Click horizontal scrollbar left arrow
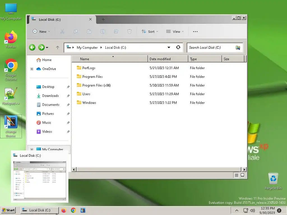Viewport: 287px width, 215px height. (x=74, y=169)
